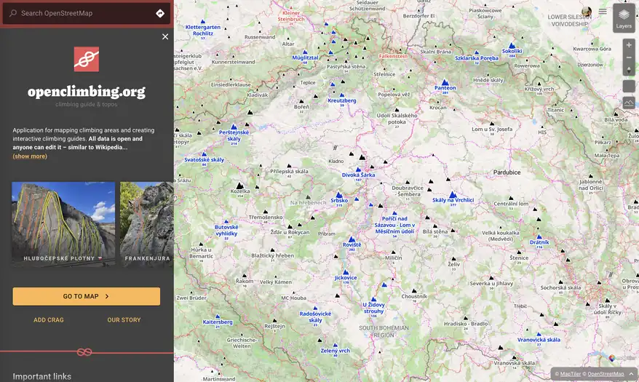
Task: Open the Layers panel
Action: tap(624, 18)
